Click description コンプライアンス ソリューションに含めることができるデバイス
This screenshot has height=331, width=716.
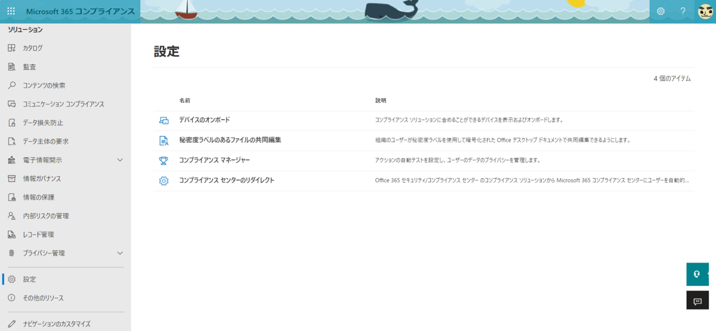tap(469, 120)
